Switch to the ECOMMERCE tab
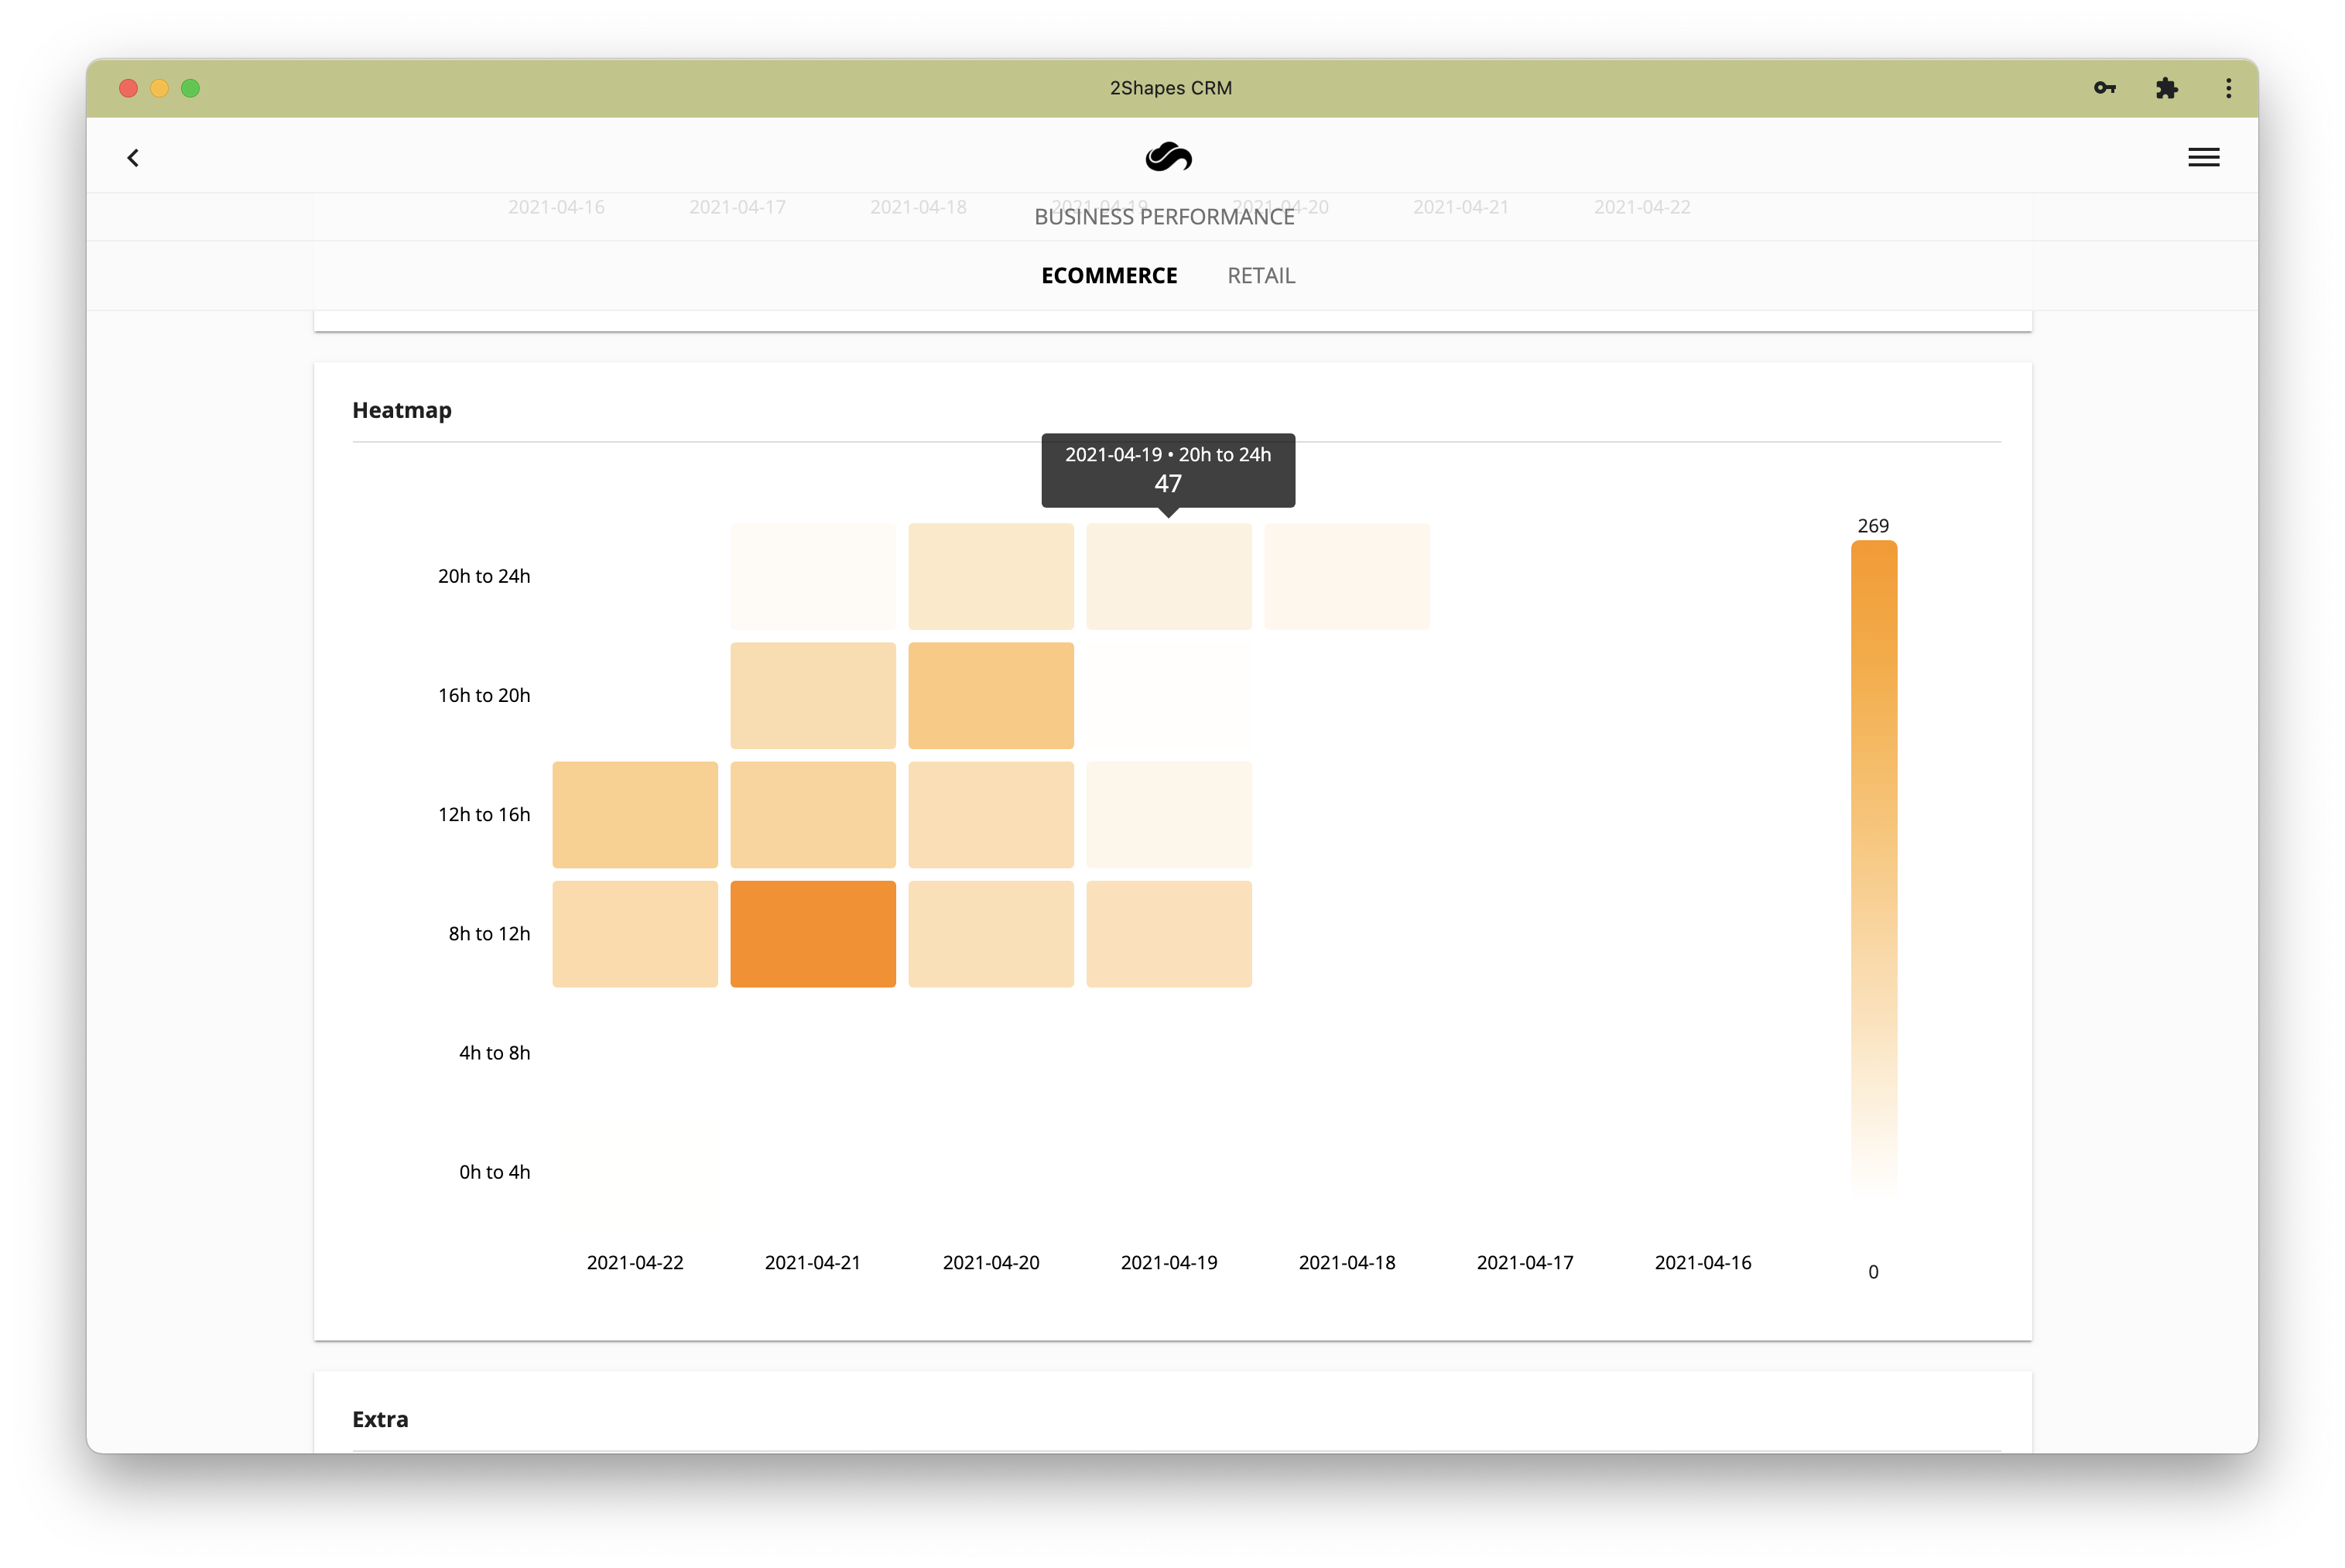2345x1568 pixels. (1109, 276)
